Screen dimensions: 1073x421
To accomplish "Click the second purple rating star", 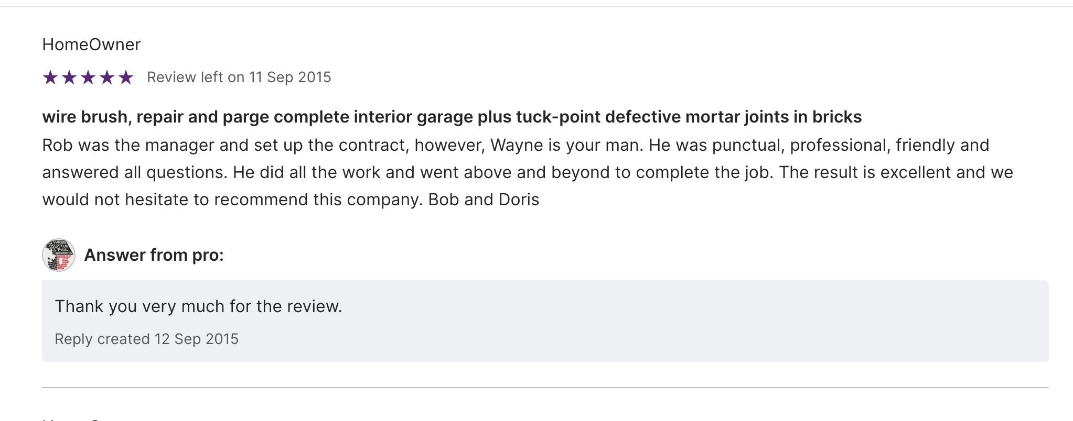I will pos(69,77).
